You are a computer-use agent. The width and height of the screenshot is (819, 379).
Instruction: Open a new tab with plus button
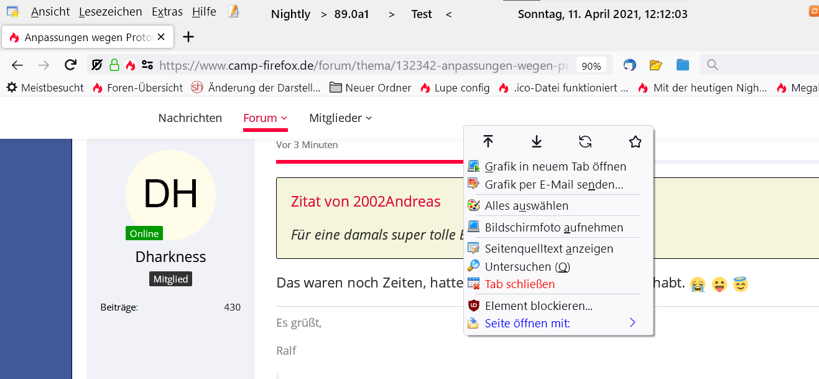[x=188, y=37]
